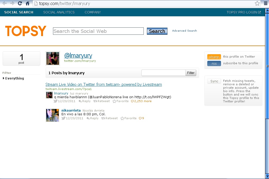Reload the page with the refresh icon
Viewport: 269px width, 179px height.
coord(20,3)
